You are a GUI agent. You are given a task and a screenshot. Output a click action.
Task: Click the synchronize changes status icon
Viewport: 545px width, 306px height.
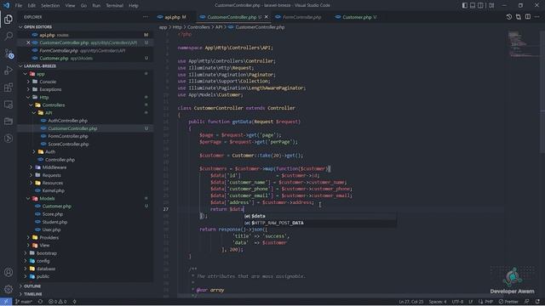[x=40, y=302]
